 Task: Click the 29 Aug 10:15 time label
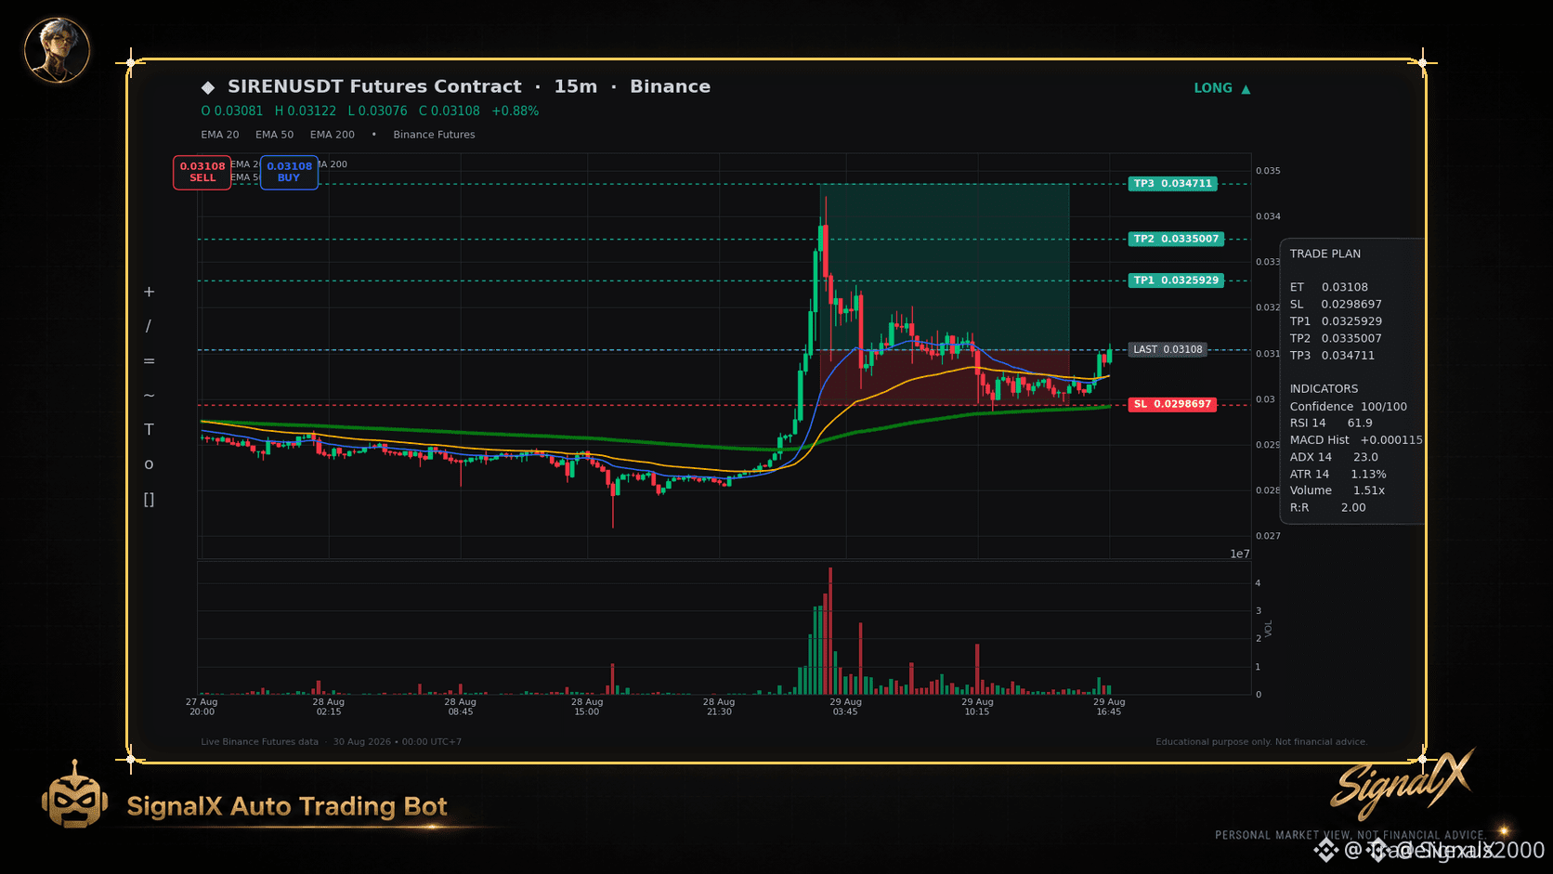click(x=977, y=707)
